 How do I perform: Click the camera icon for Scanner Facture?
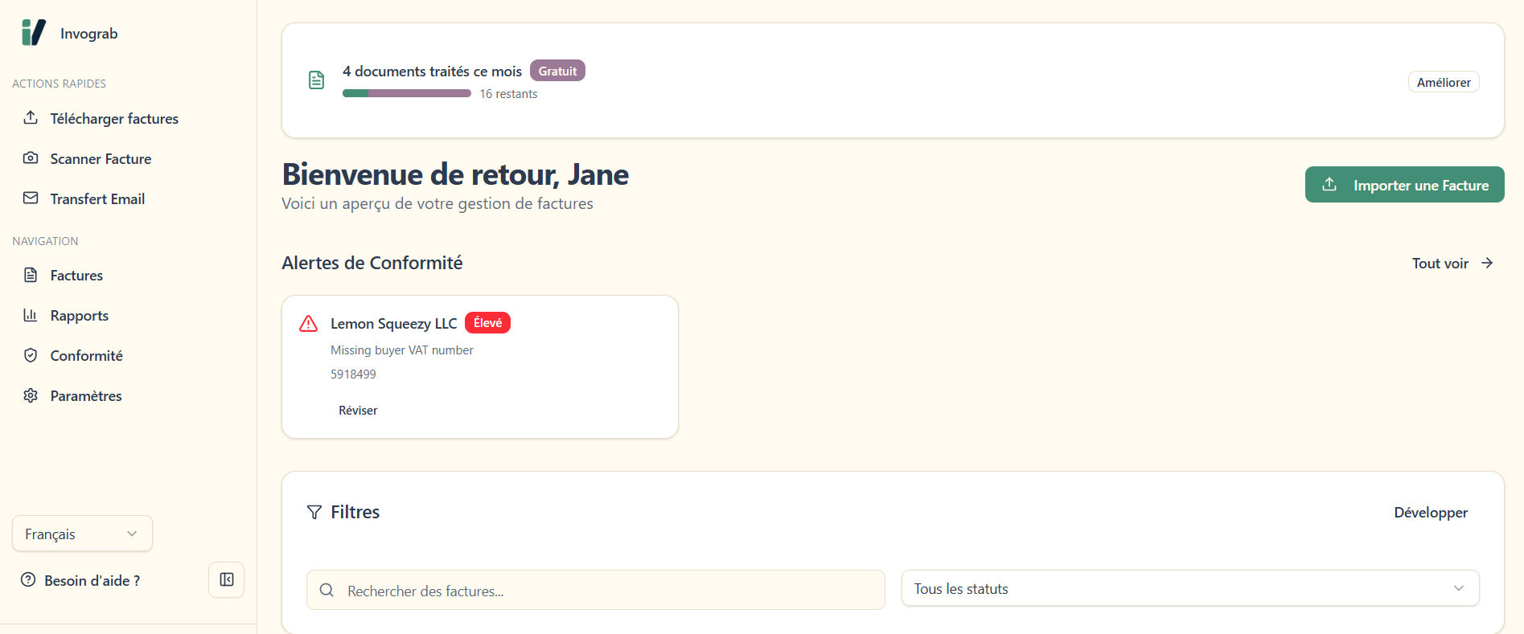pos(31,158)
